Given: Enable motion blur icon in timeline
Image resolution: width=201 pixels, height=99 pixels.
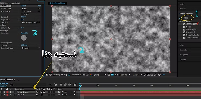Looking at the screenshot, I should click(x=70, y=84).
